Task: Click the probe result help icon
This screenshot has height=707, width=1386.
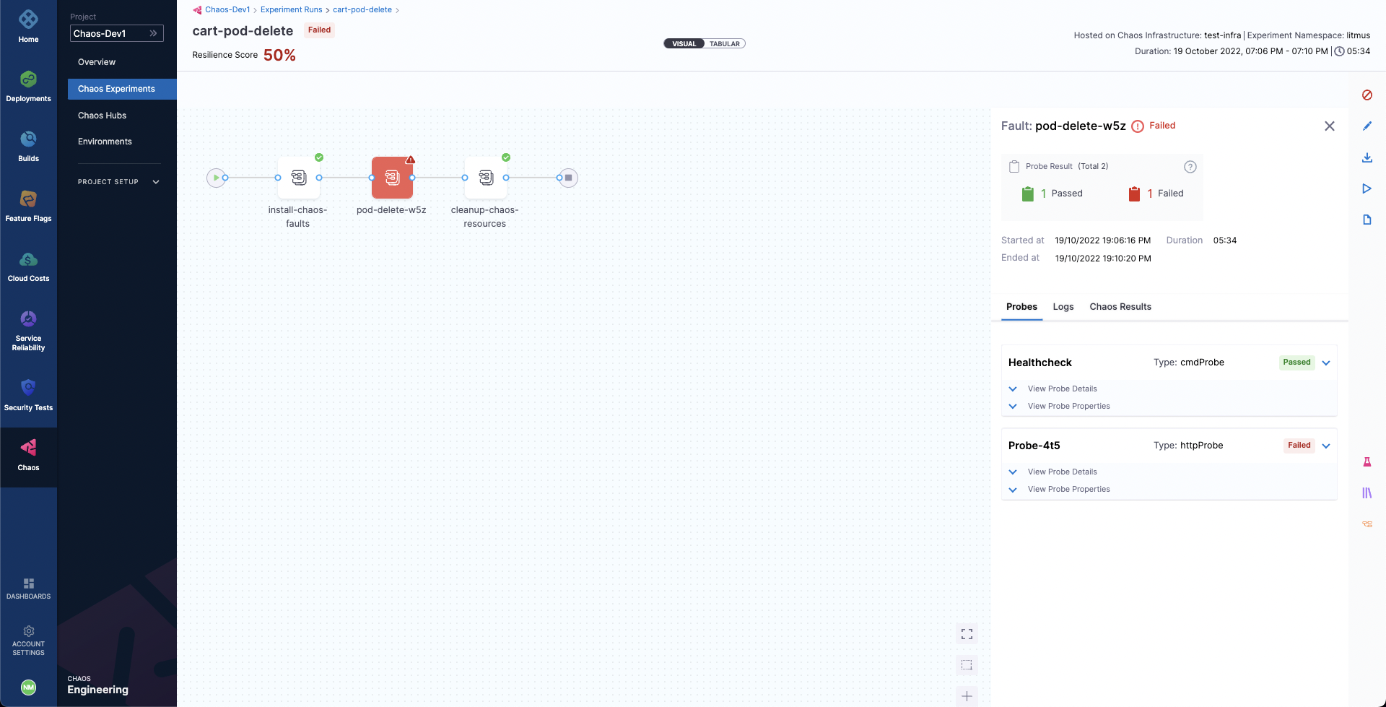Action: pyautogui.click(x=1190, y=167)
